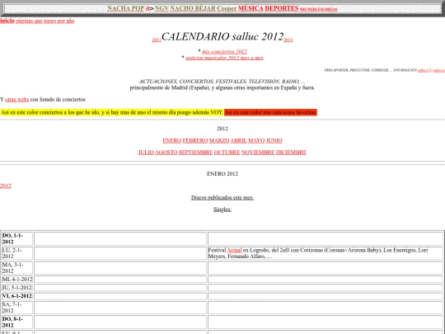The width and height of the screenshot is (445, 334).
Task: Jump to MAYO month
Action: (x=256, y=140)
